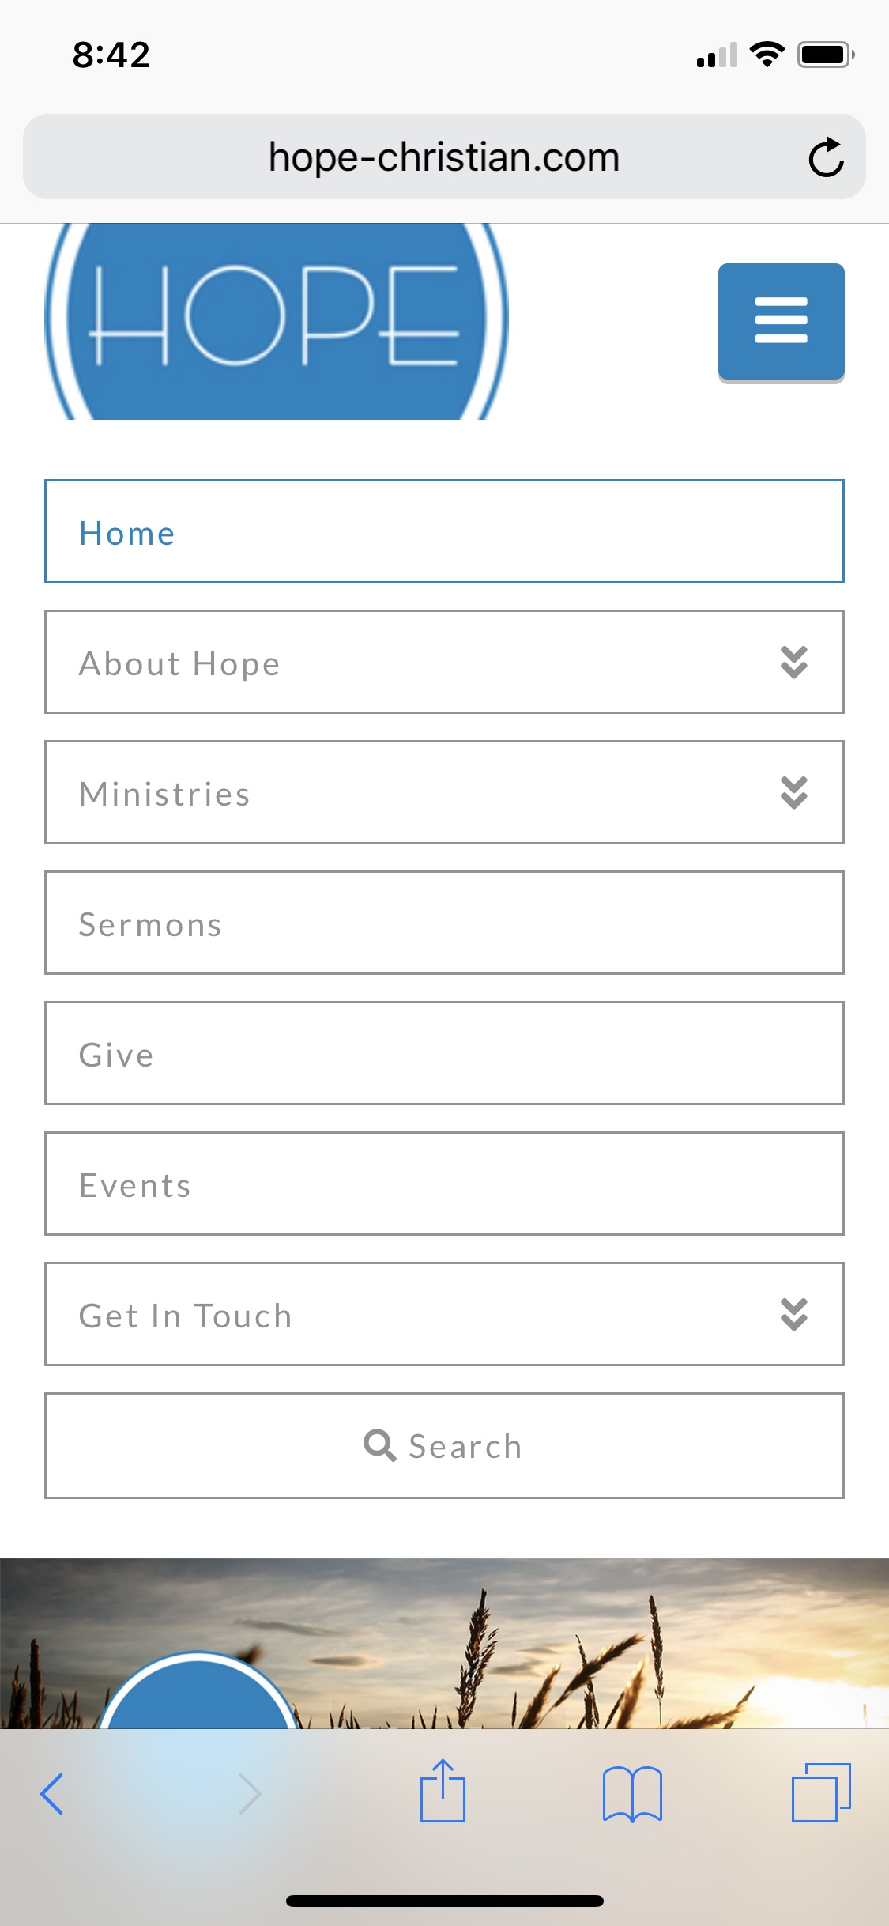This screenshot has height=1926, width=889.
Task: Open the Safari bookmarks book icon
Action: 631,1793
